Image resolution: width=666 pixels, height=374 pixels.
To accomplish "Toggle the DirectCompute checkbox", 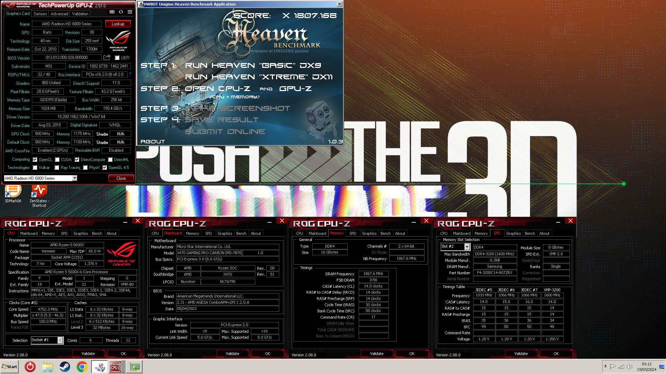I will coord(77,160).
